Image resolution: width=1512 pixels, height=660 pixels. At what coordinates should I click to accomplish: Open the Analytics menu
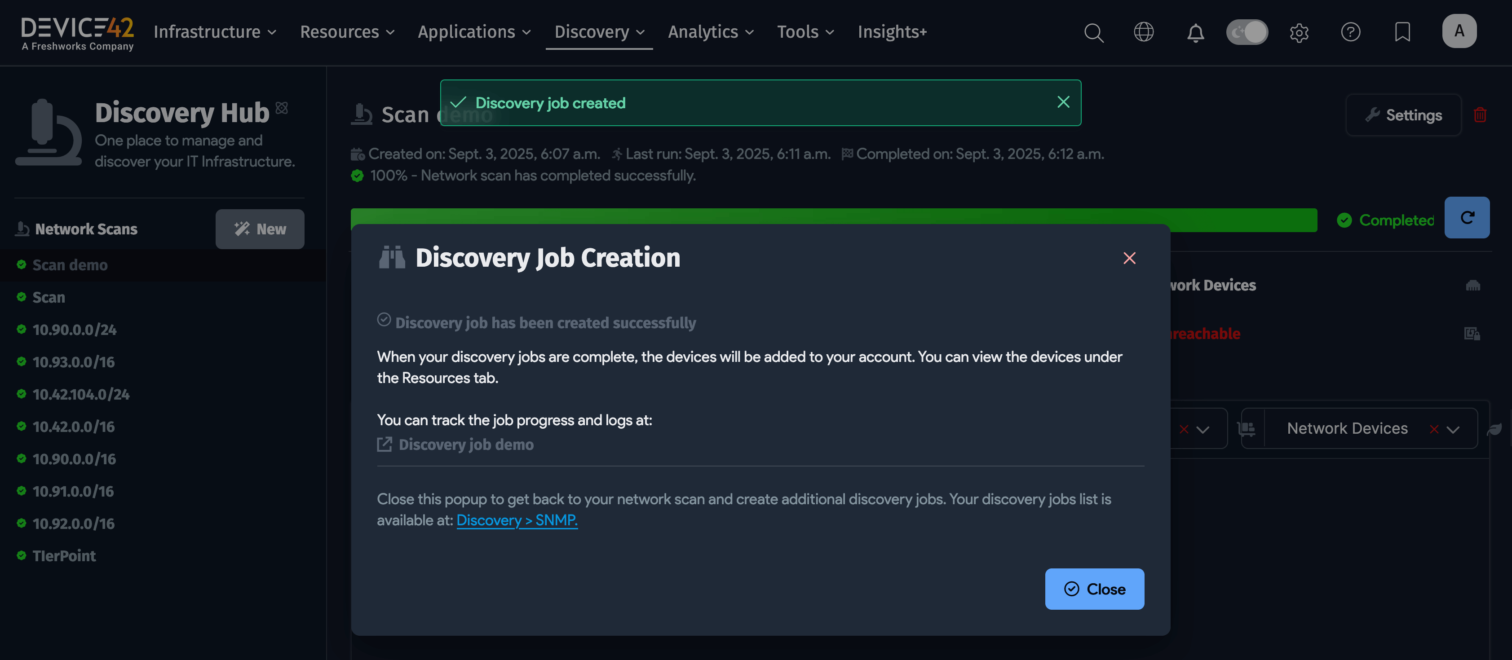coord(704,32)
